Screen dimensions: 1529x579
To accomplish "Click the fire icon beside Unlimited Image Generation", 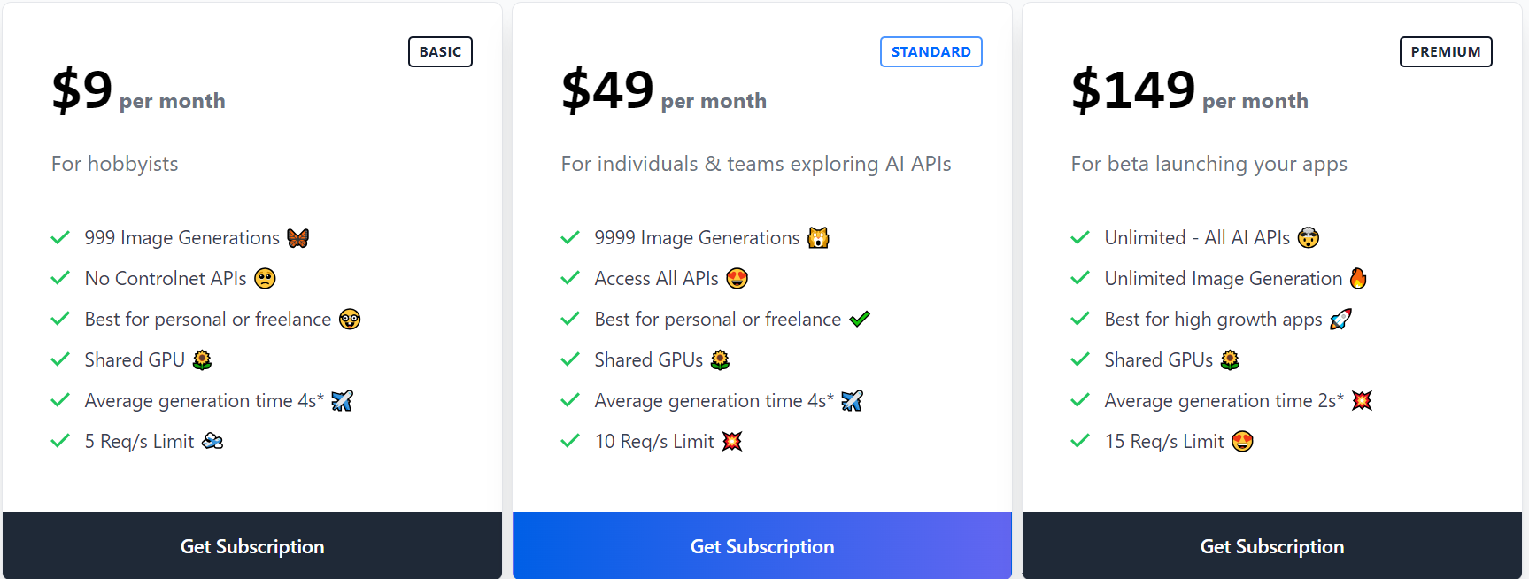I will (x=1358, y=279).
